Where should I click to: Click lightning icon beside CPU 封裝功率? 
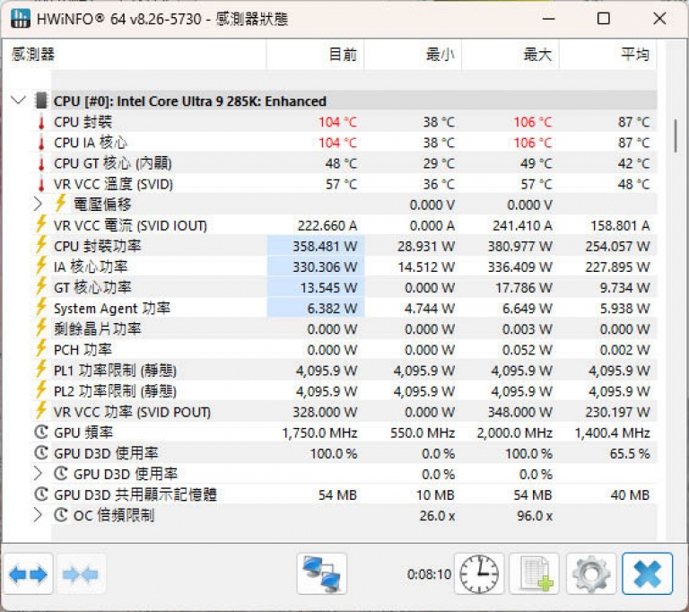click(x=41, y=245)
